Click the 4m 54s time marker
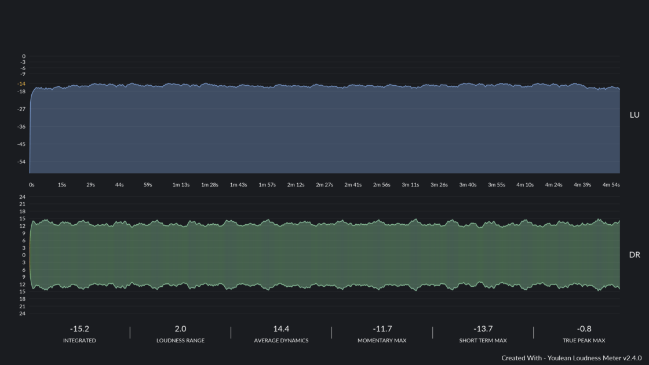The width and height of the screenshot is (649, 365). 611,185
